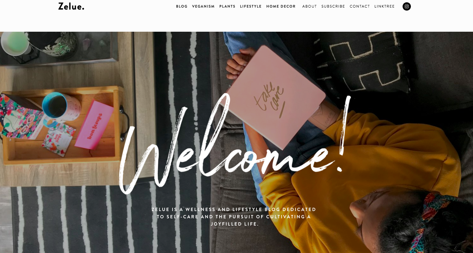
Task: Click the pink take care notebook
Action: click(x=275, y=96)
